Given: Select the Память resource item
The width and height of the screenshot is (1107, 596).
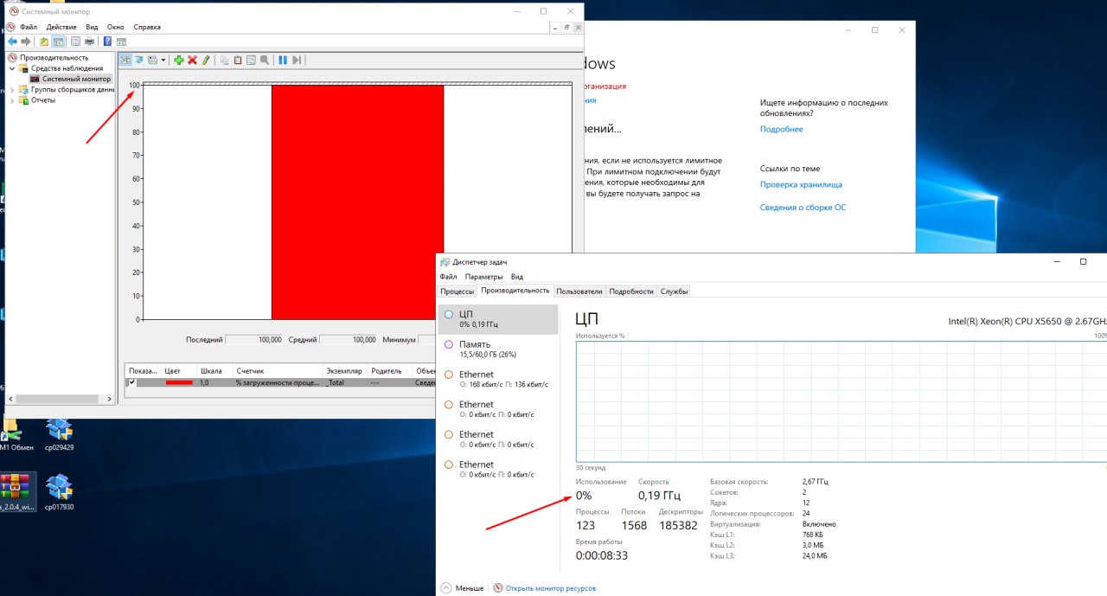Looking at the screenshot, I should [498, 349].
